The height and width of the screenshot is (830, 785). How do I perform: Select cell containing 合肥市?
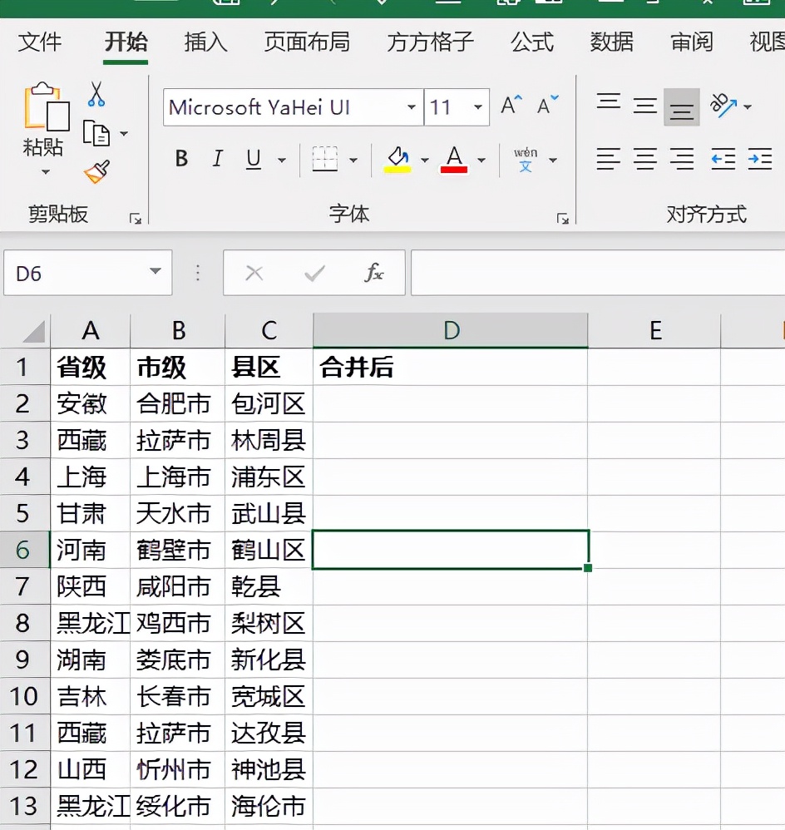177,404
